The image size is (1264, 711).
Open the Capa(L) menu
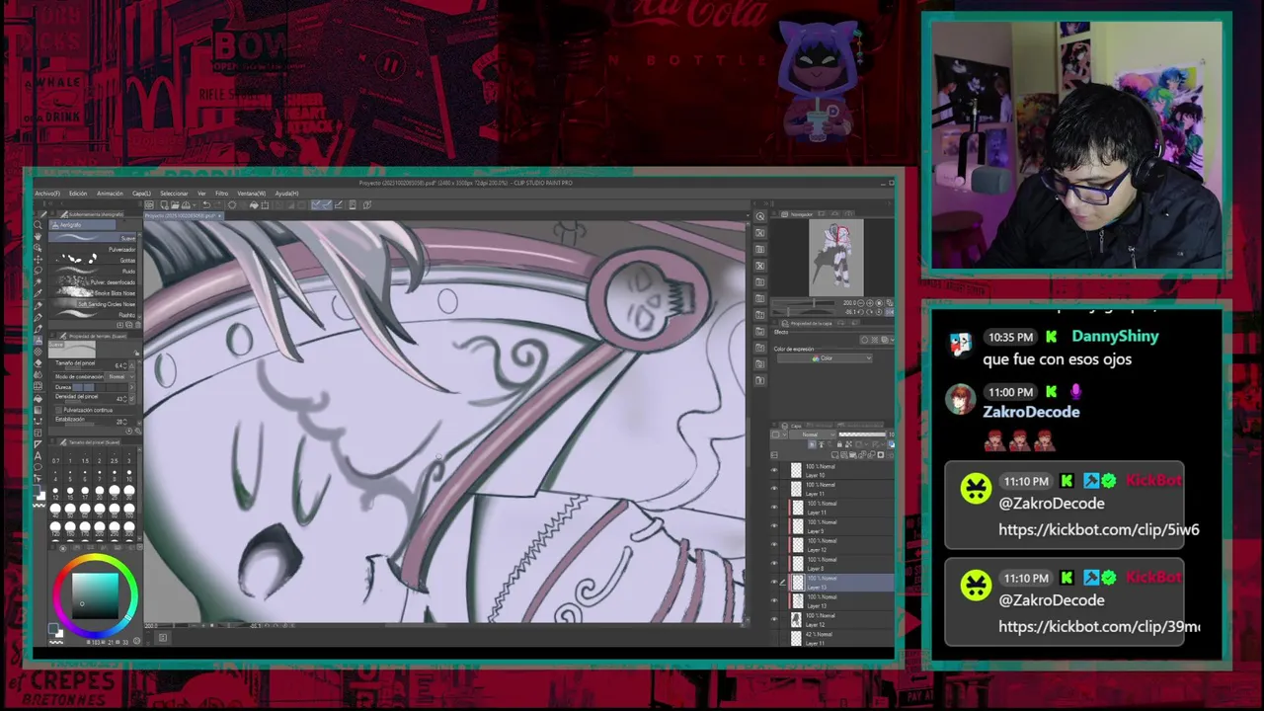[x=141, y=194]
